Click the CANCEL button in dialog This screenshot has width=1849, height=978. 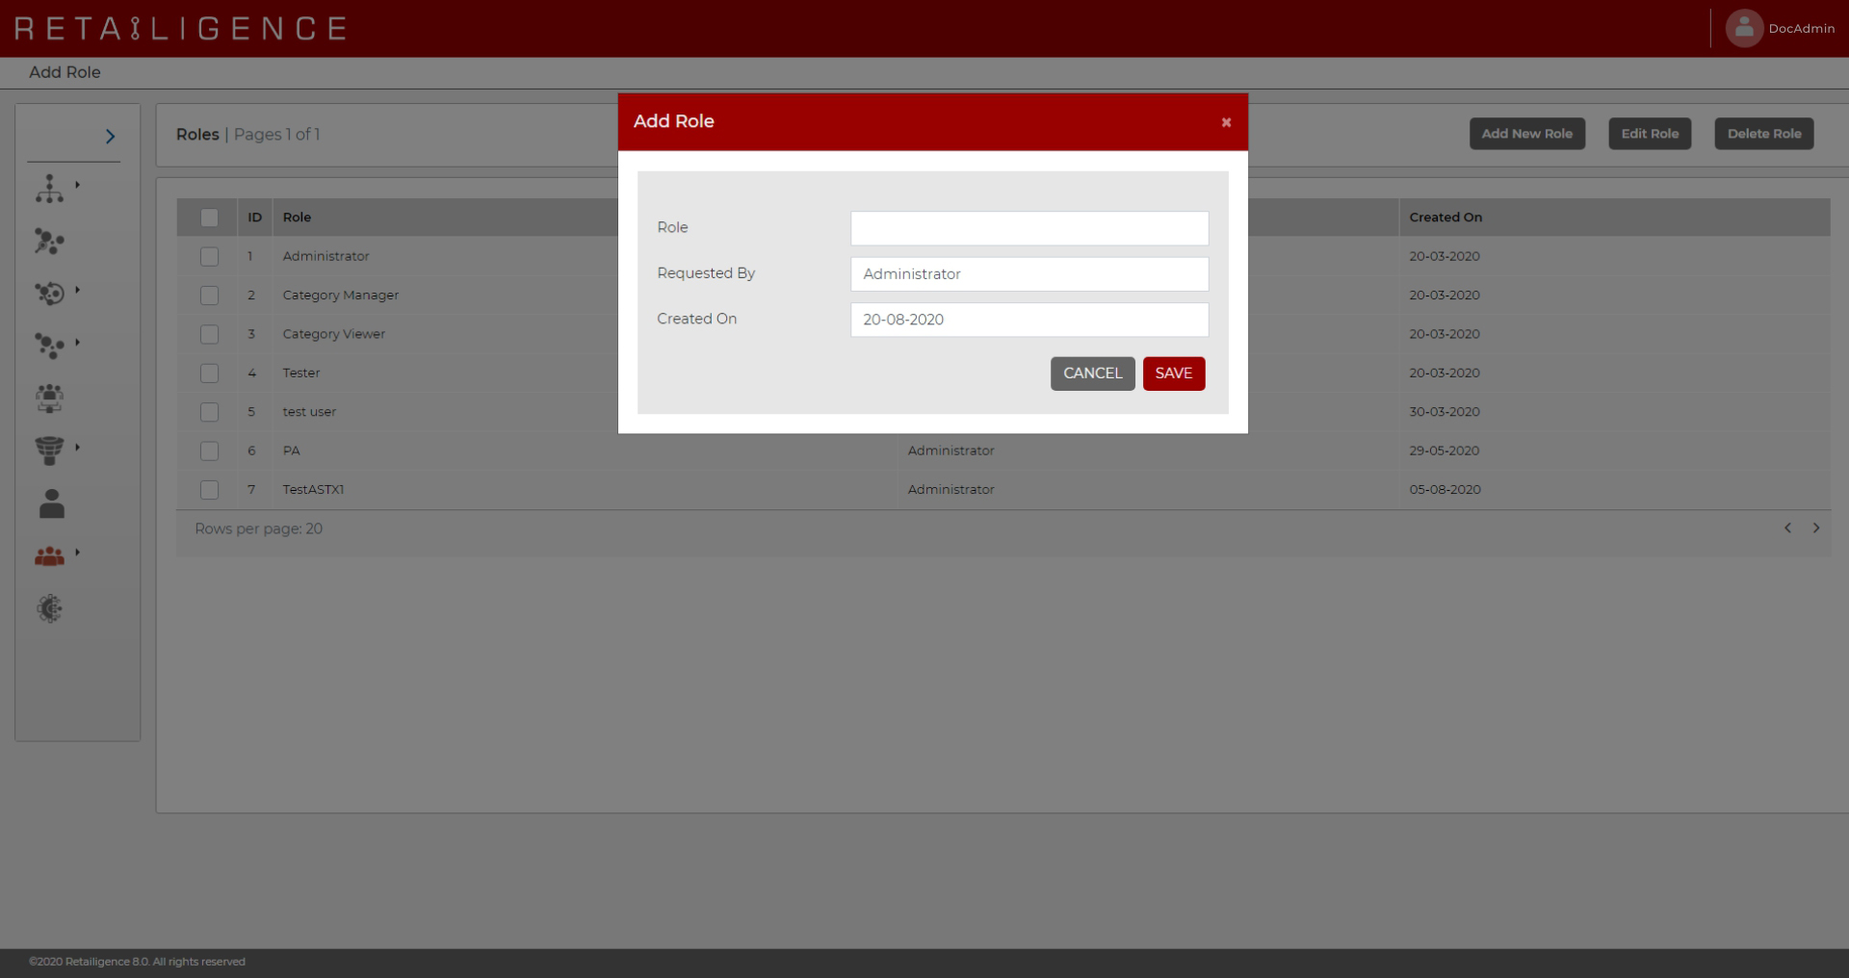pyautogui.click(x=1092, y=373)
